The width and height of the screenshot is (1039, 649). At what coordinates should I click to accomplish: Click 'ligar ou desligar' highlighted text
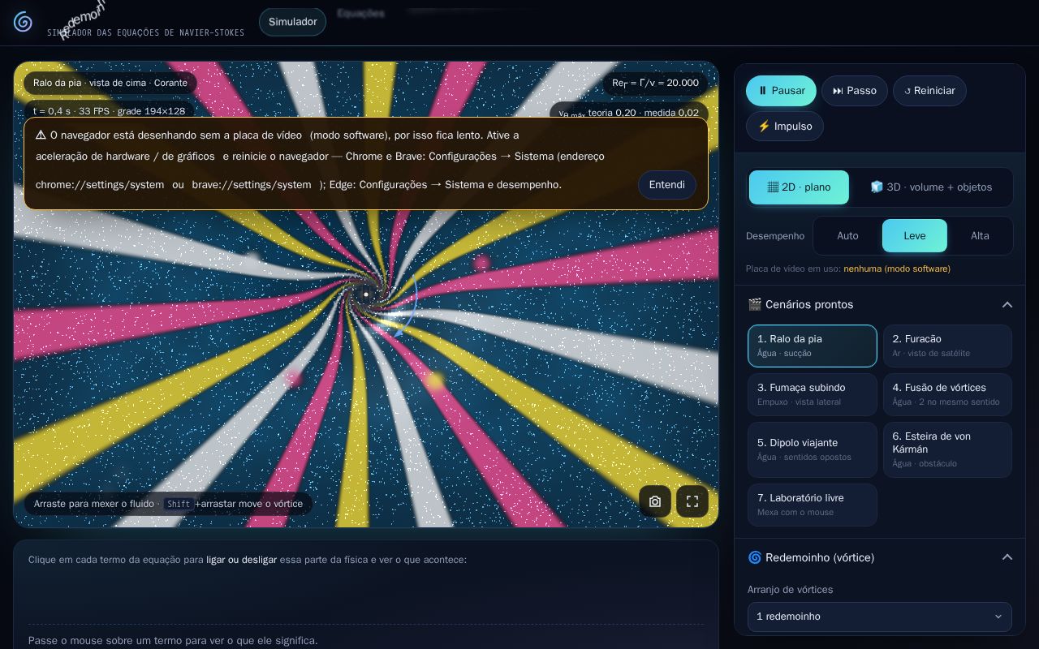[x=241, y=560]
